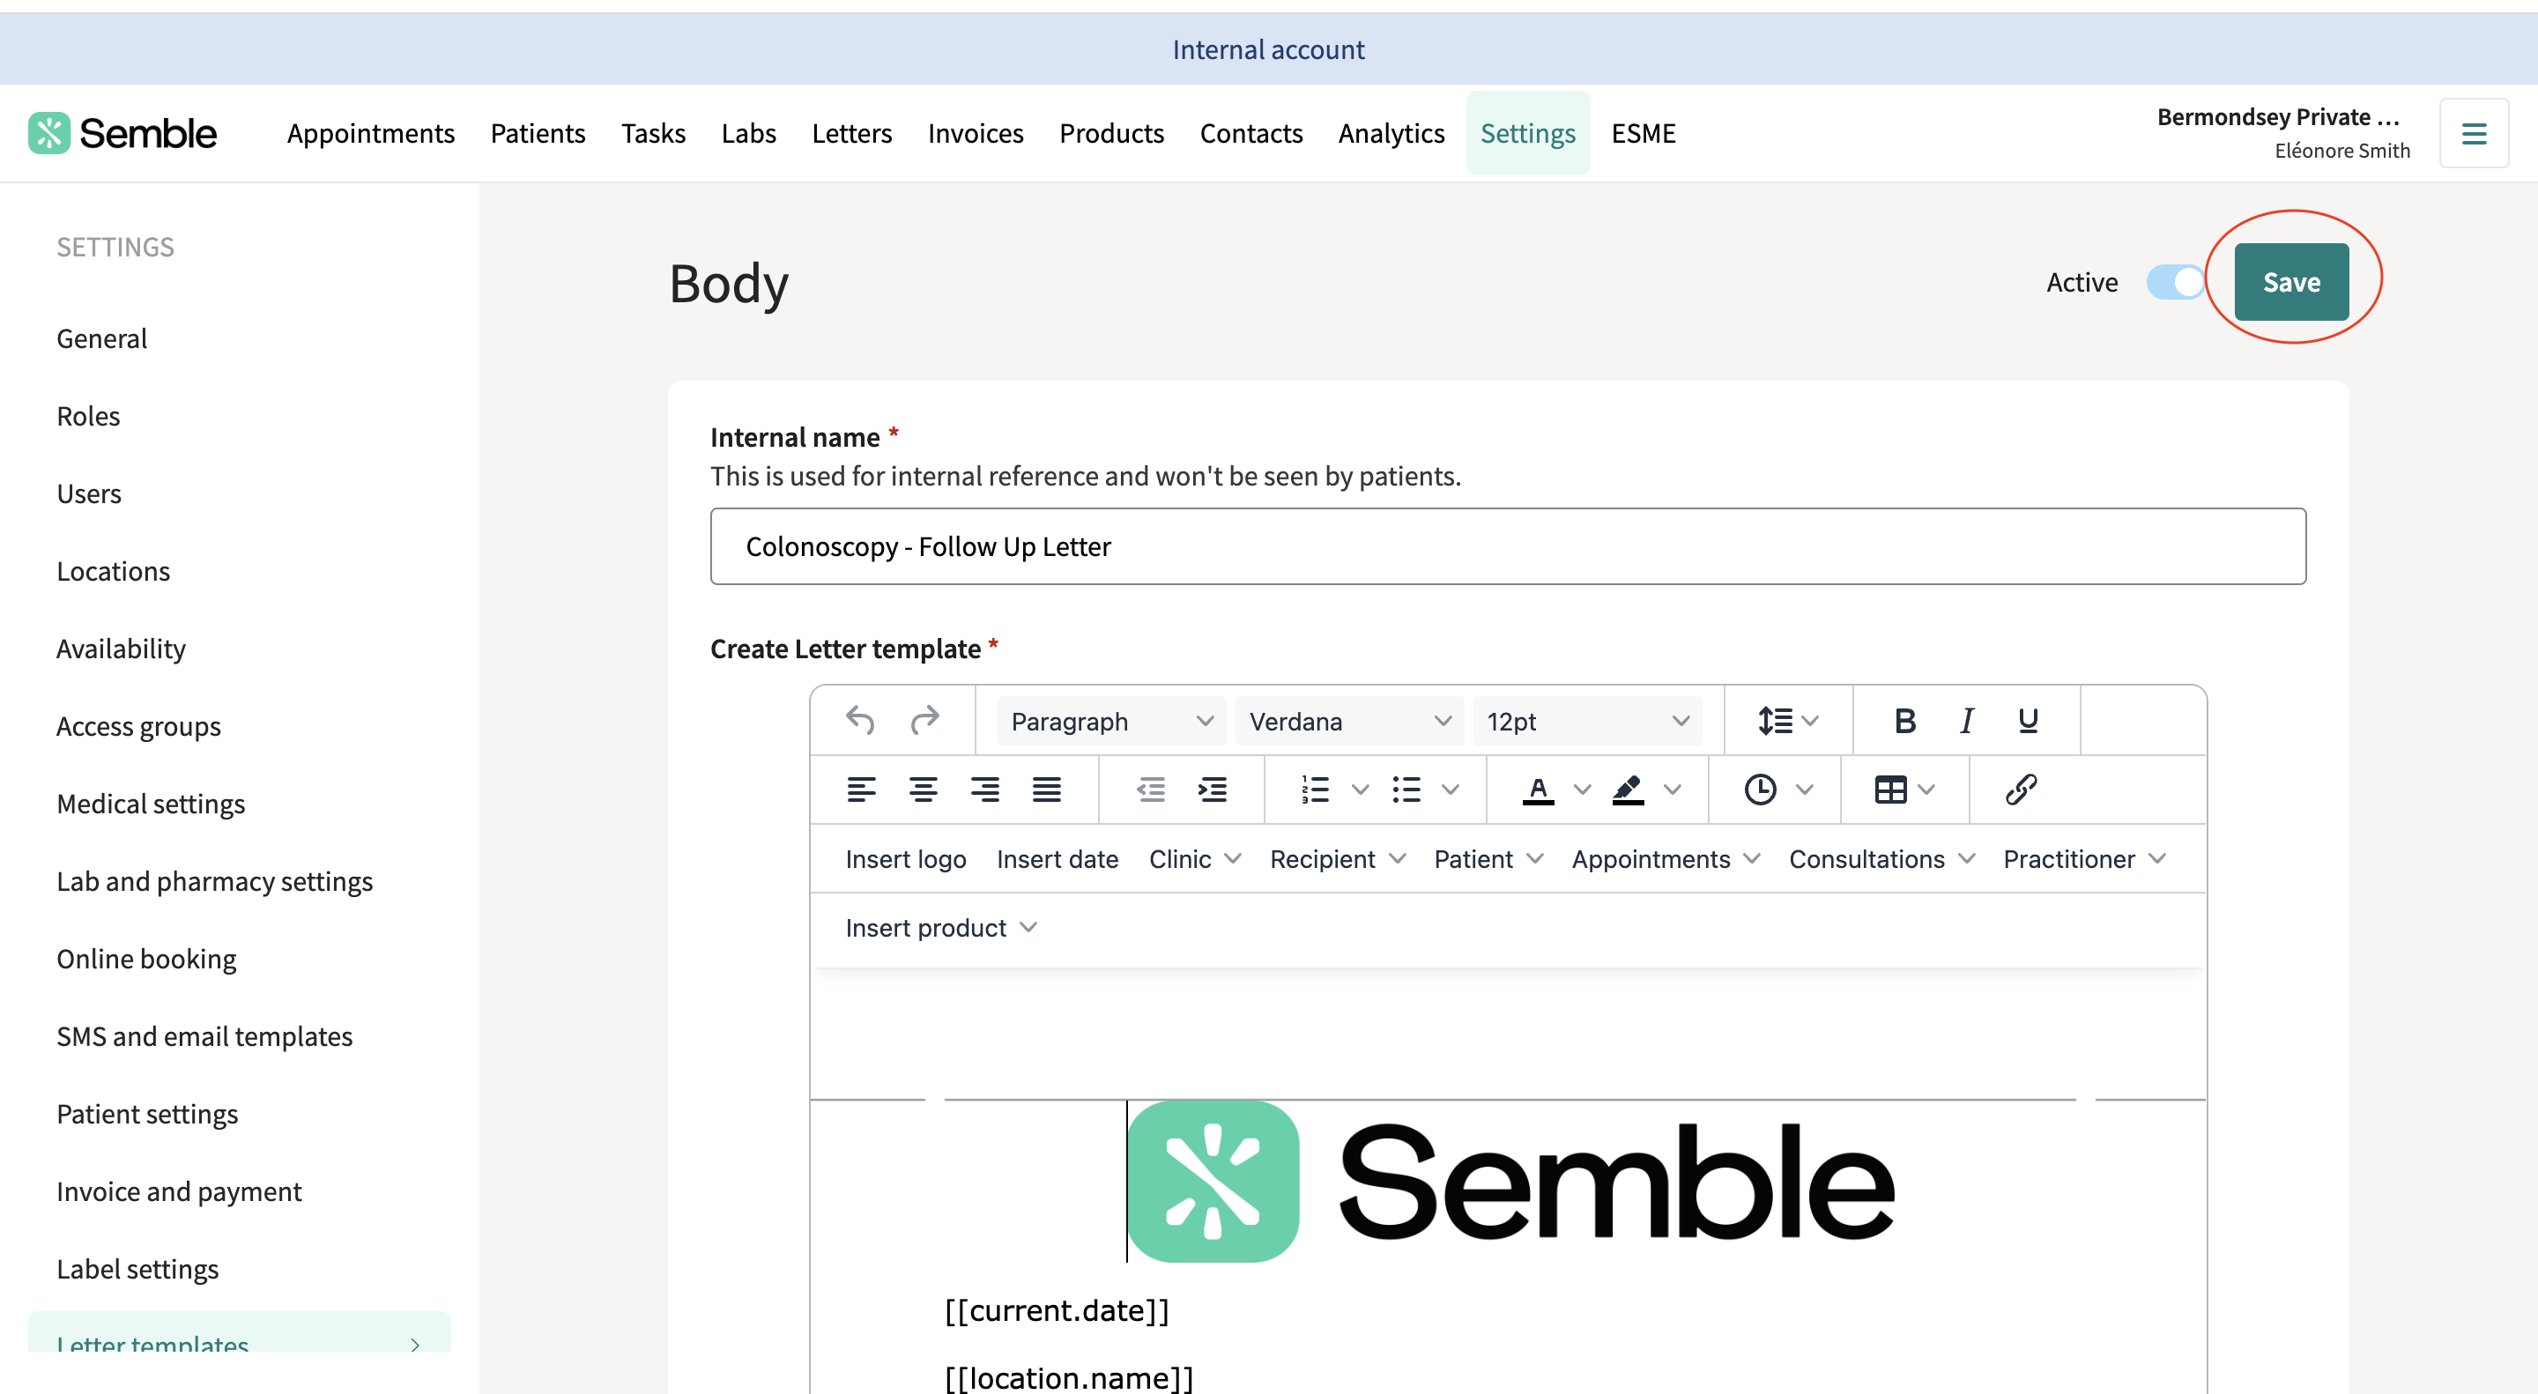Screen dimensions: 2538x1394
Task: Open Medical settings
Action: point(151,804)
